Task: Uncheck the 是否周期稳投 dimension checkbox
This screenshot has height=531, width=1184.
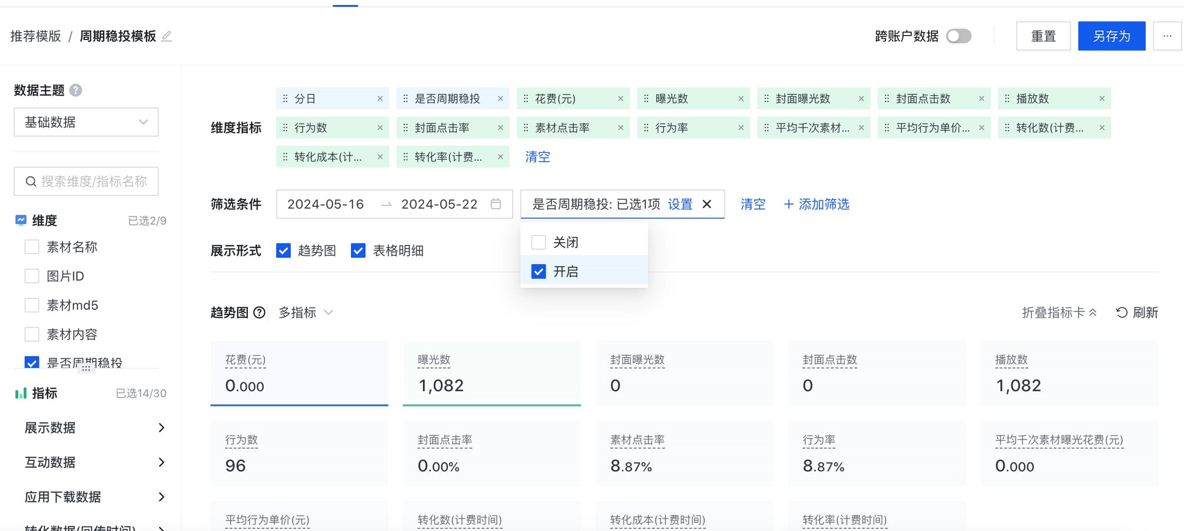Action: pyautogui.click(x=31, y=363)
